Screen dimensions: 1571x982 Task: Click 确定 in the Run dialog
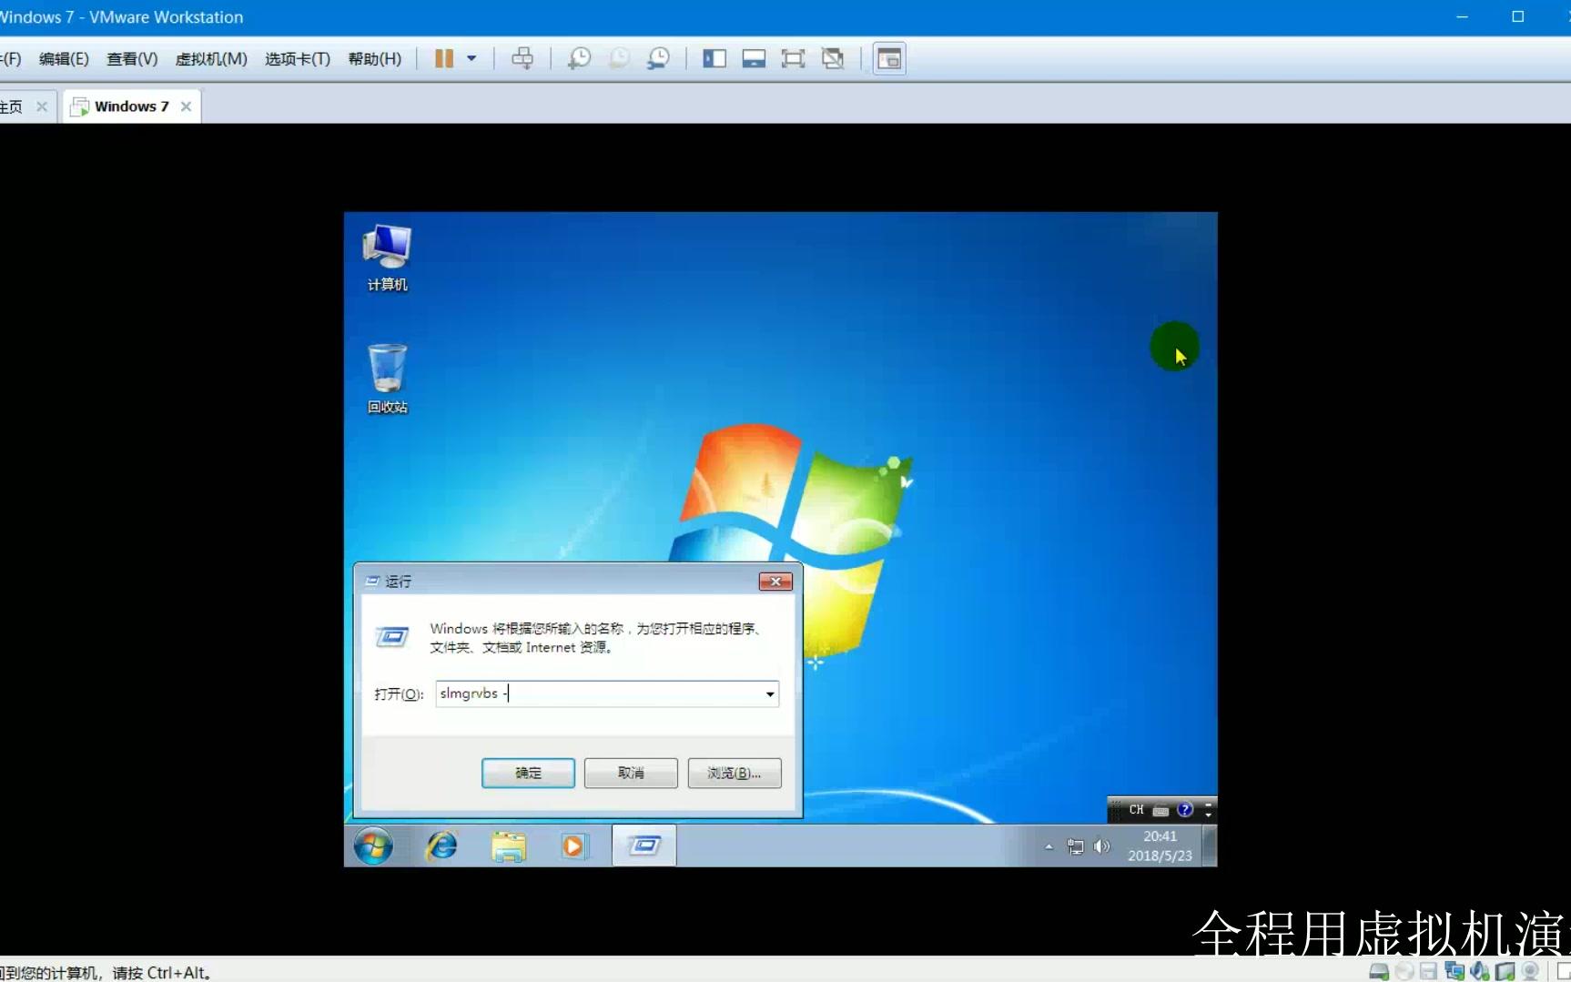click(528, 773)
